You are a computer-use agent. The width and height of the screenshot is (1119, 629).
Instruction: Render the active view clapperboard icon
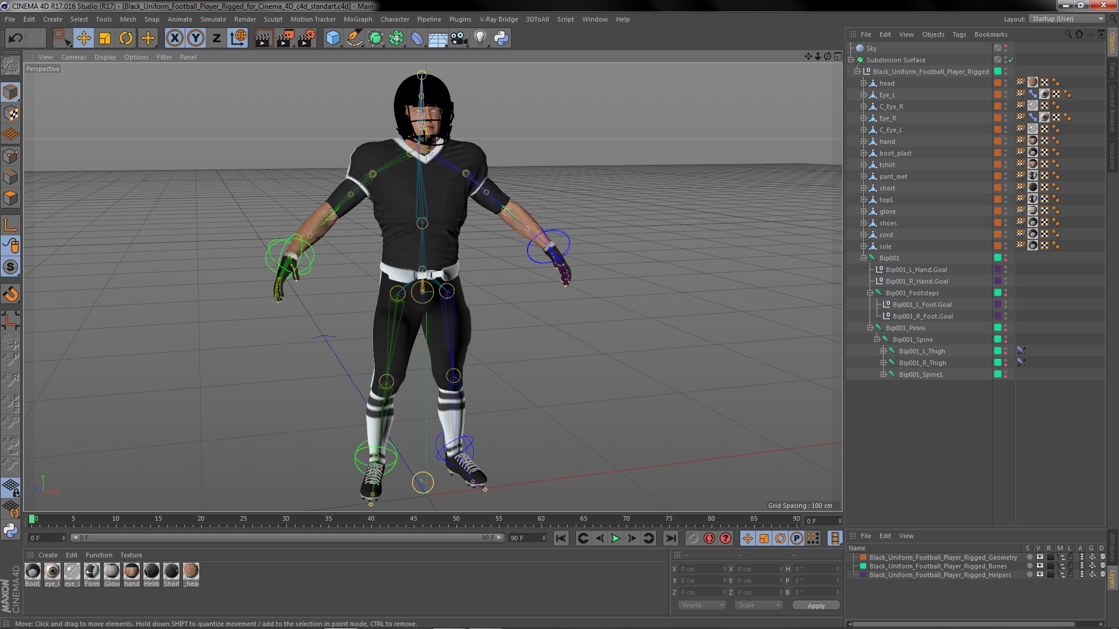pyautogui.click(x=263, y=38)
